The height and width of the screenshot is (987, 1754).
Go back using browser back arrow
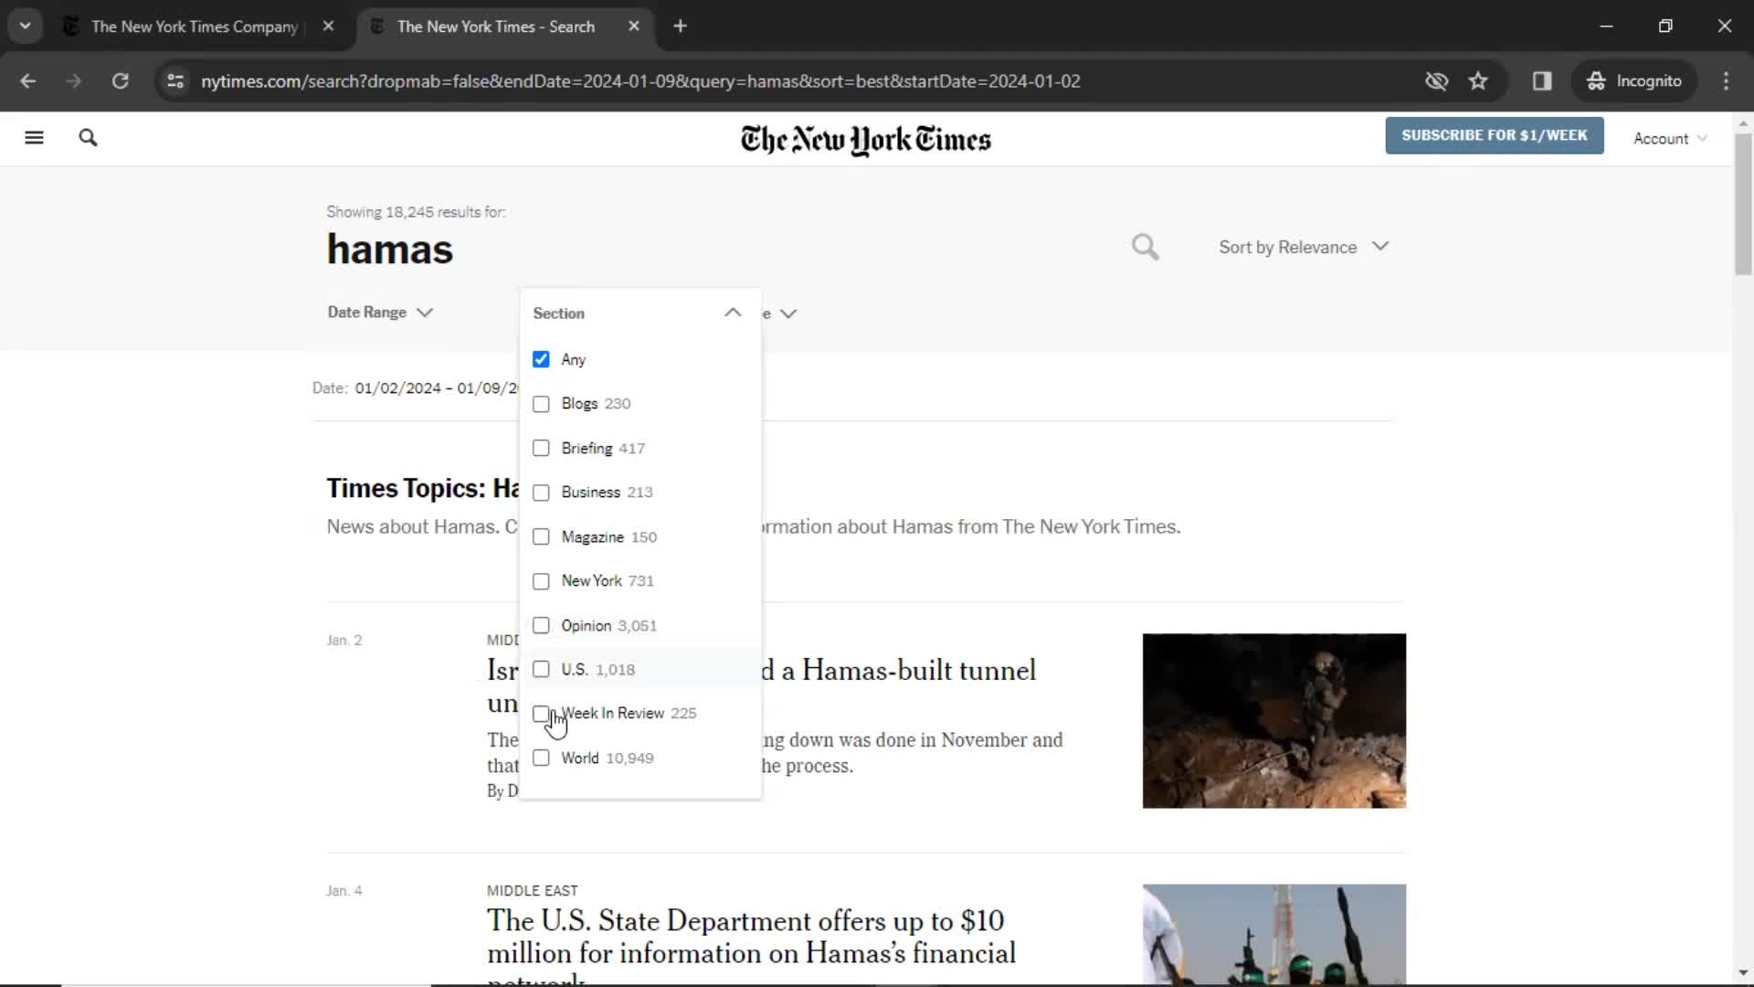(28, 81)
